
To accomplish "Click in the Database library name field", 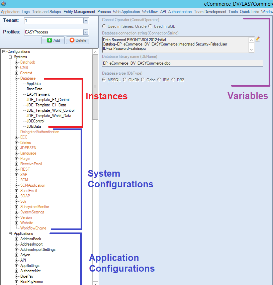I will [182, 63].
